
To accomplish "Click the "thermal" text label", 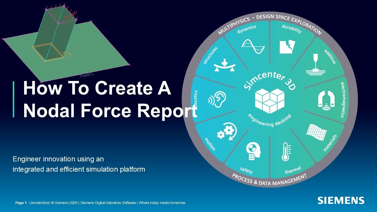I will (293, 170).
